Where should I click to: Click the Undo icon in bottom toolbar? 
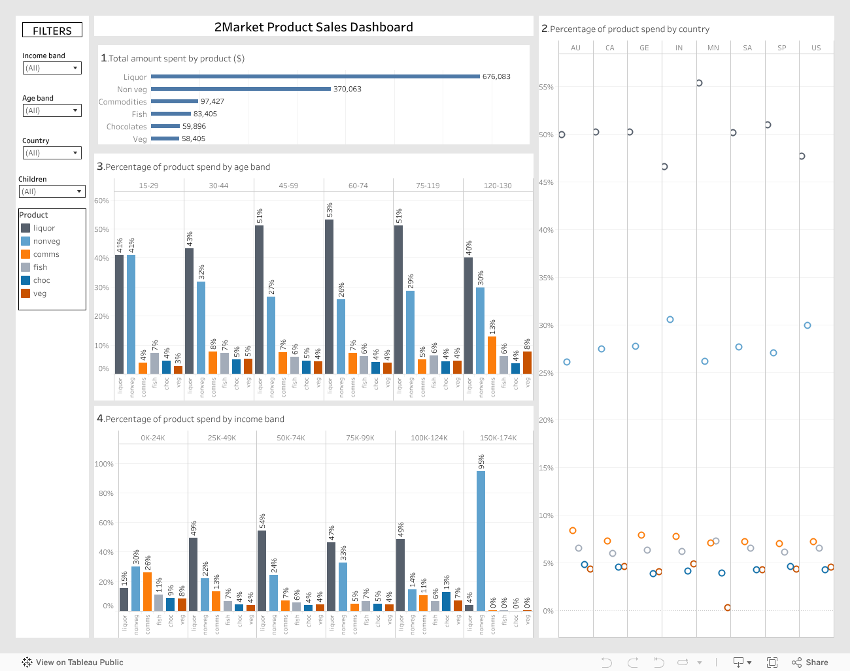click(x=606, y=663)
